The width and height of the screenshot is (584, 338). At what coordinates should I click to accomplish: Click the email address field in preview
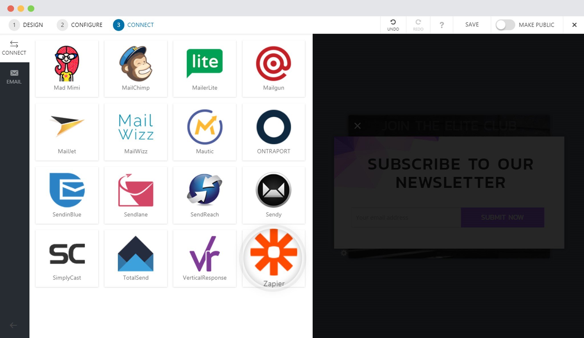tap(406, 217)
